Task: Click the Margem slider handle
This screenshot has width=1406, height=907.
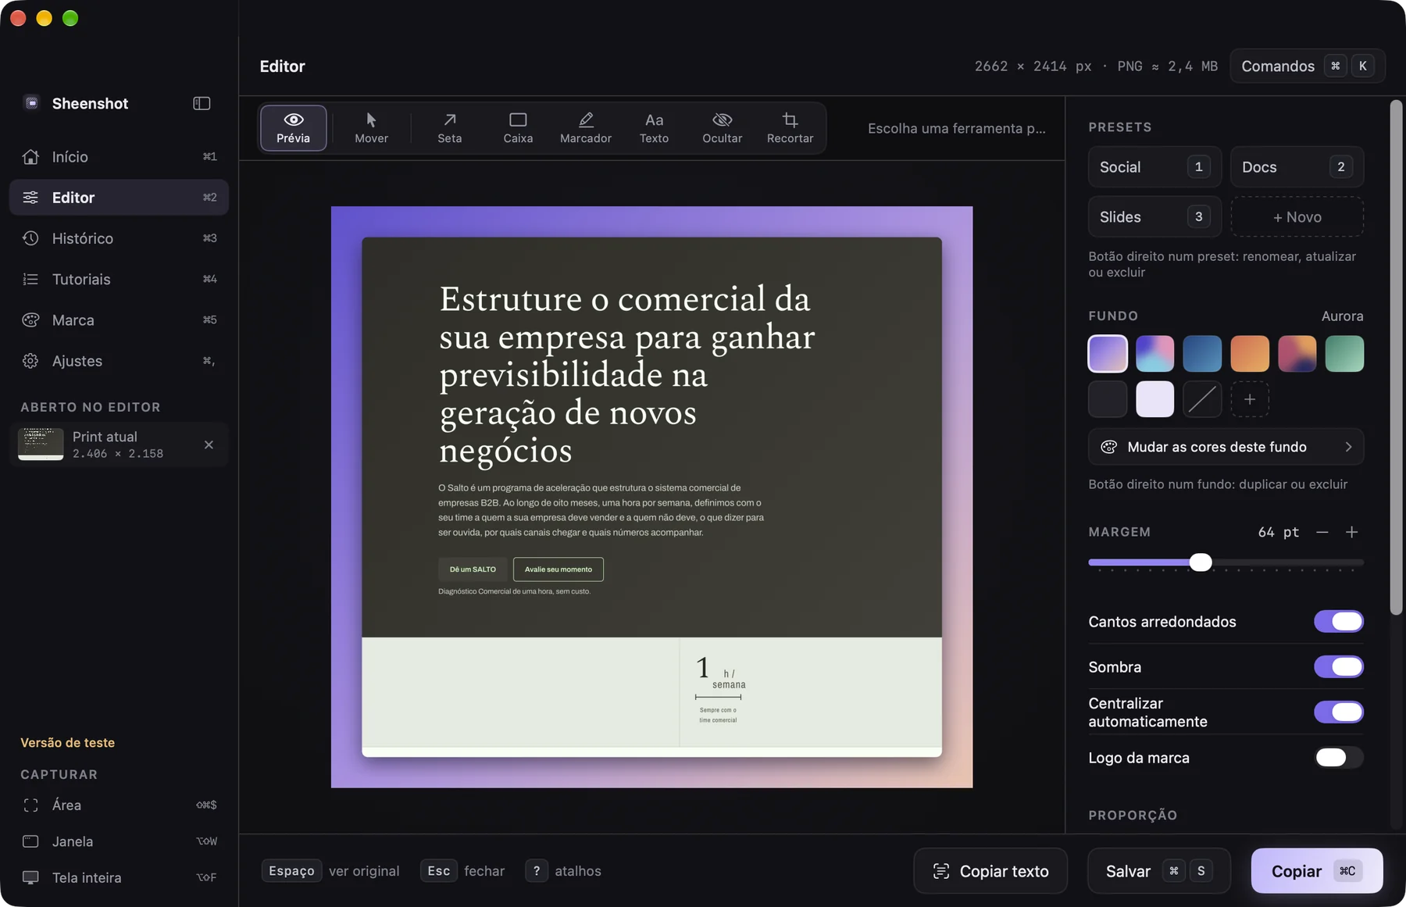Action: (1201, 562)
